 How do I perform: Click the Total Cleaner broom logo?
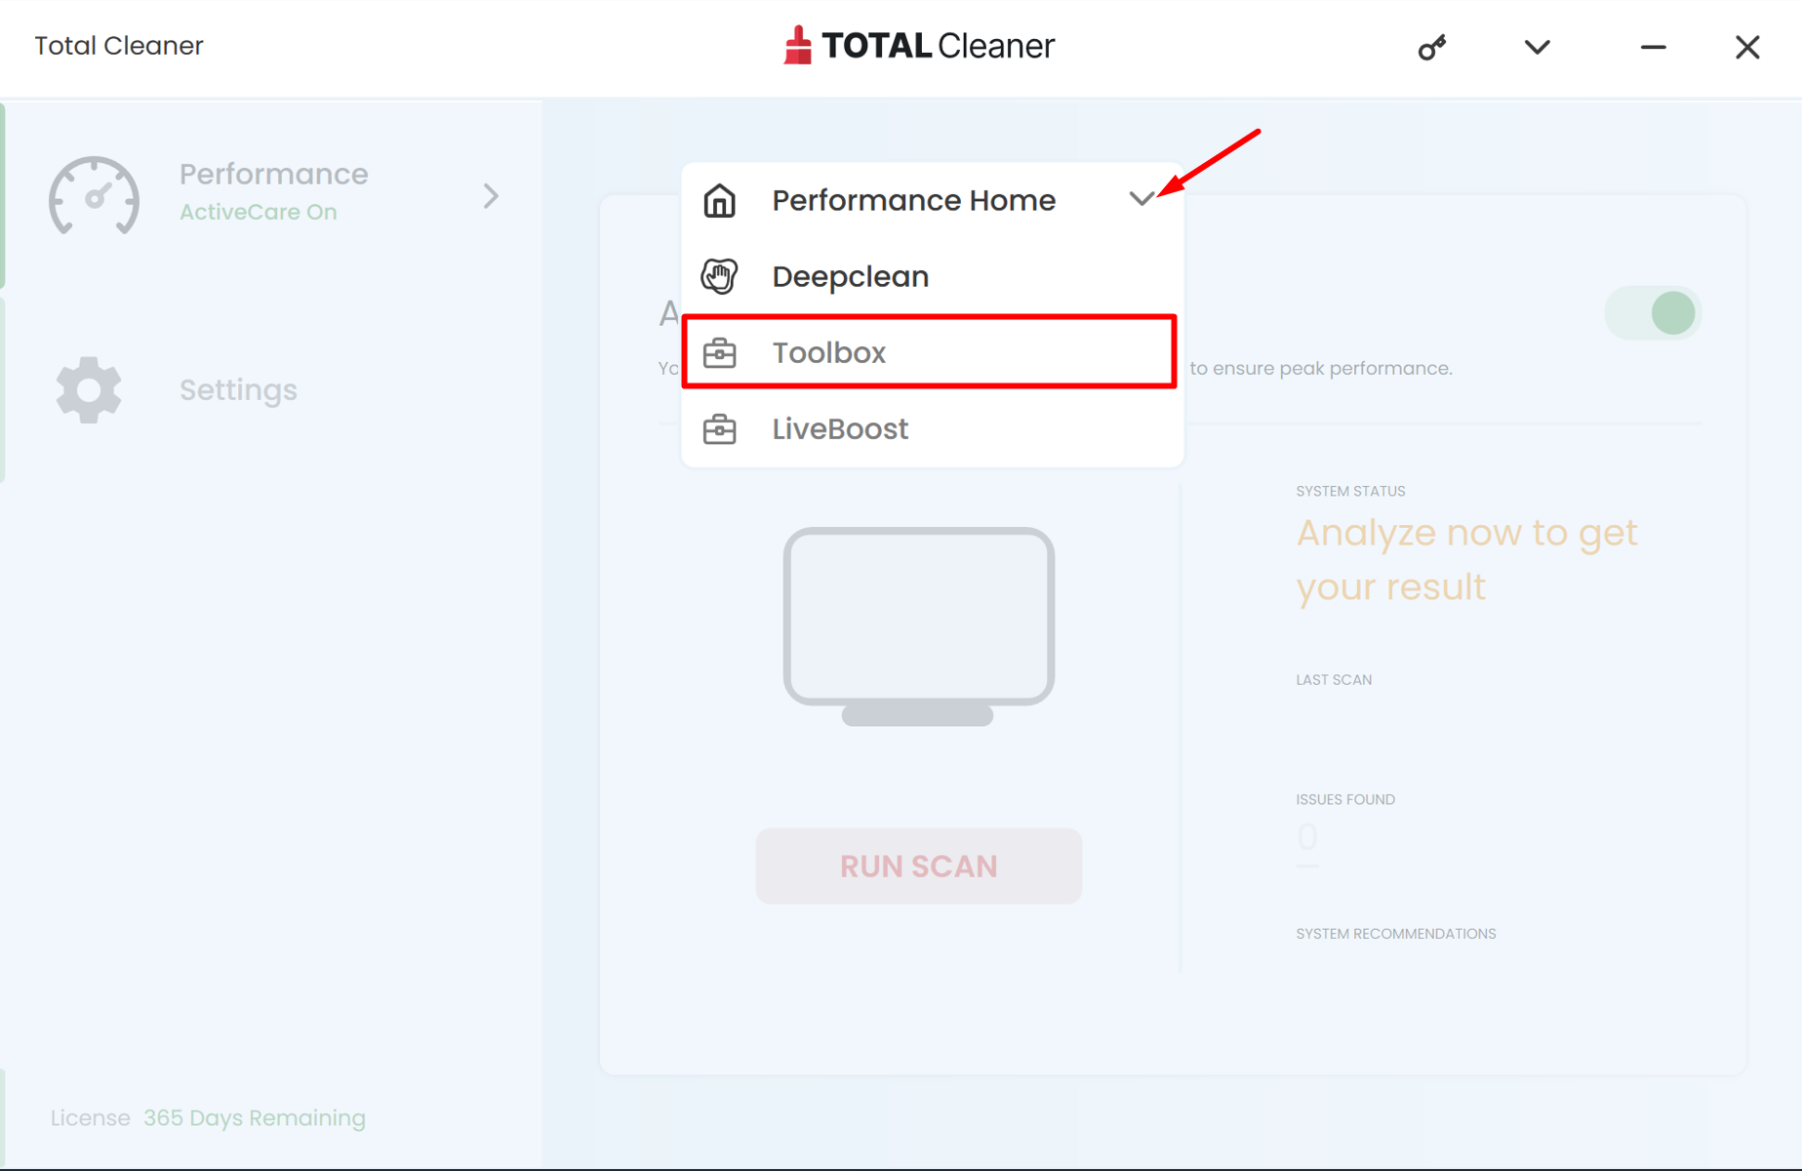(797, 45)
